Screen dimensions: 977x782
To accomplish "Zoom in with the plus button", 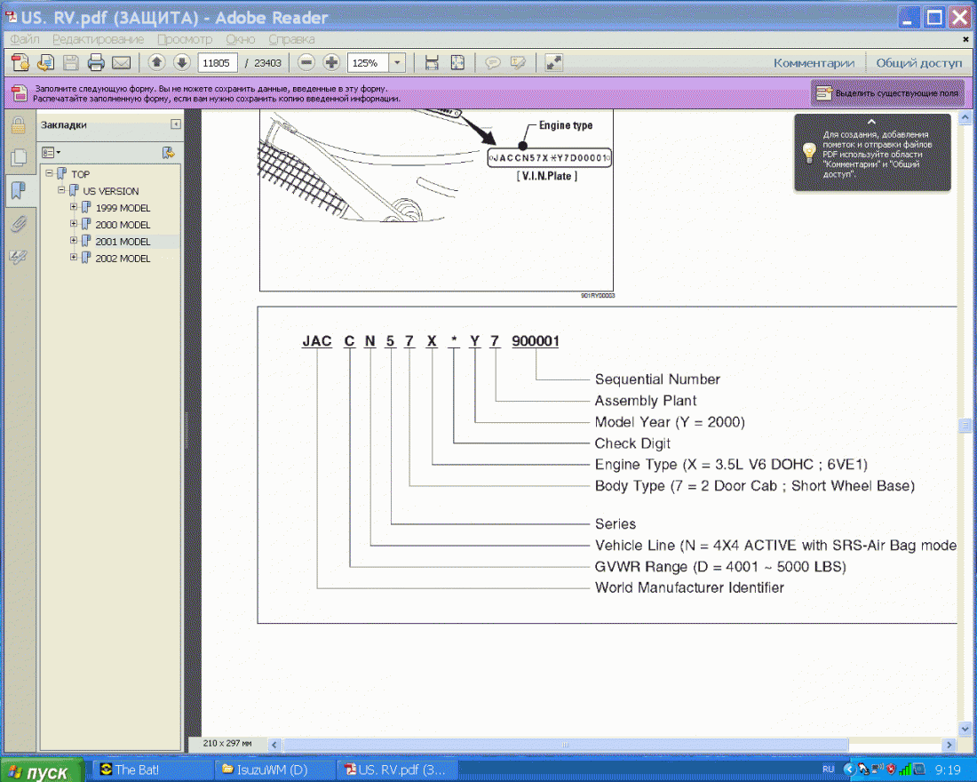I will (x=331, y=62).
